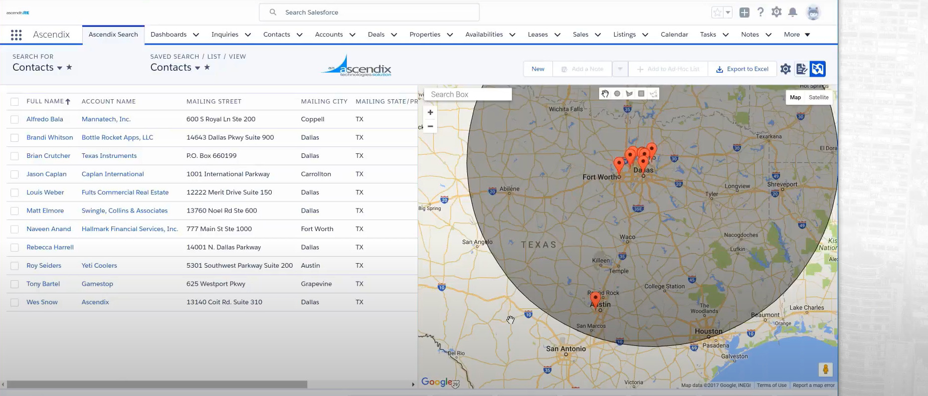Image resolution: width=928 pixels, height=396 pixels.
Task: Expand the Deals tab dropdown
Action: pyautogui.click(x=394, y=35)
